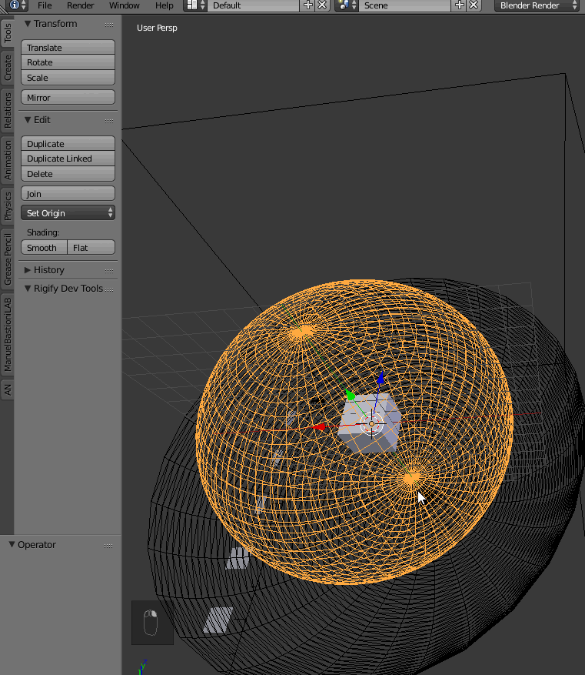Switch to the Animation tab
Screen dimensions: 585x675
point(8,160)
